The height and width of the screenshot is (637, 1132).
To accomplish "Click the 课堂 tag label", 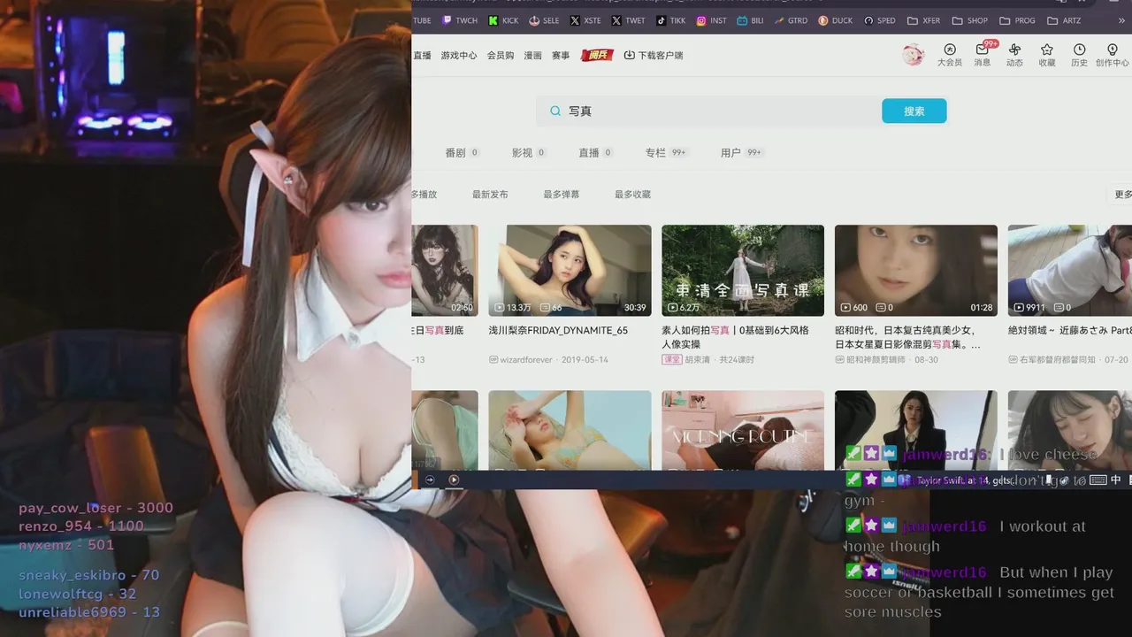I will (x=672, y=360).
